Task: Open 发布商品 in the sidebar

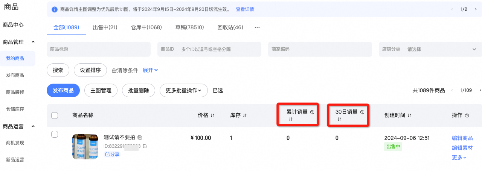Action: pyautogui.click(x=15, y=75)
